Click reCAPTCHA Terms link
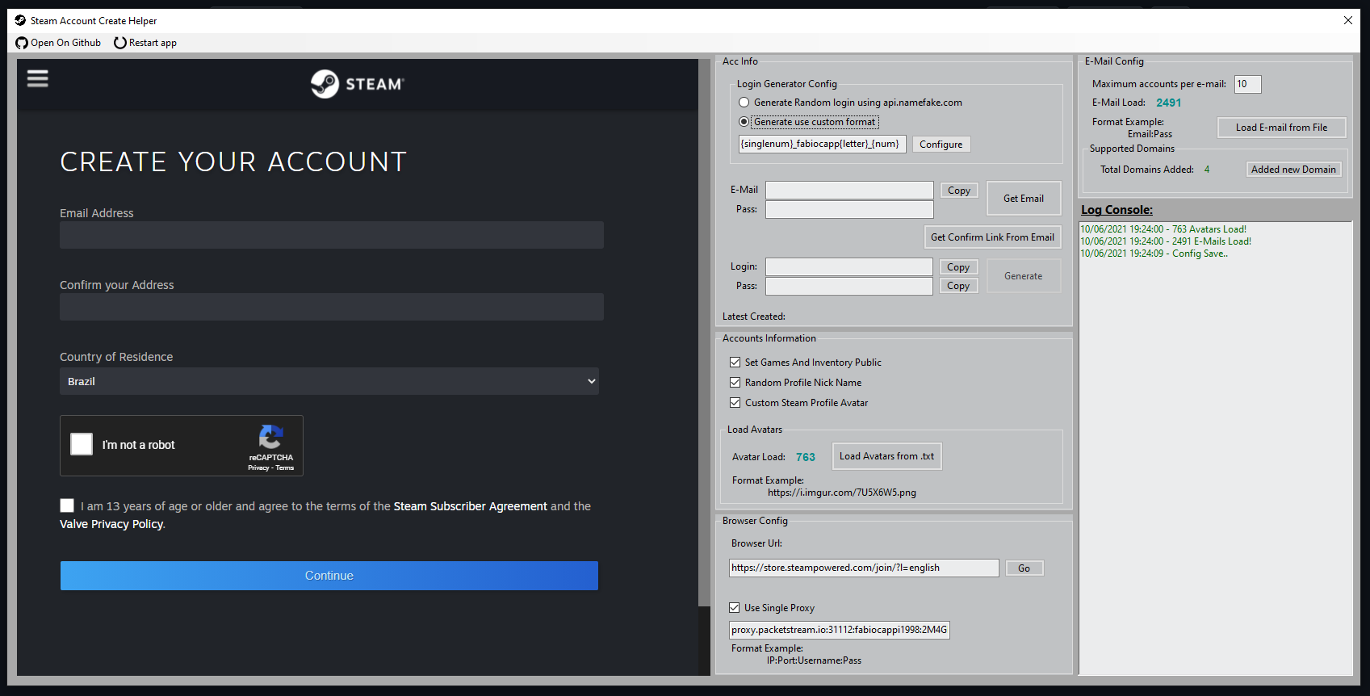The image size is (1370, 696). click(285, 467)
